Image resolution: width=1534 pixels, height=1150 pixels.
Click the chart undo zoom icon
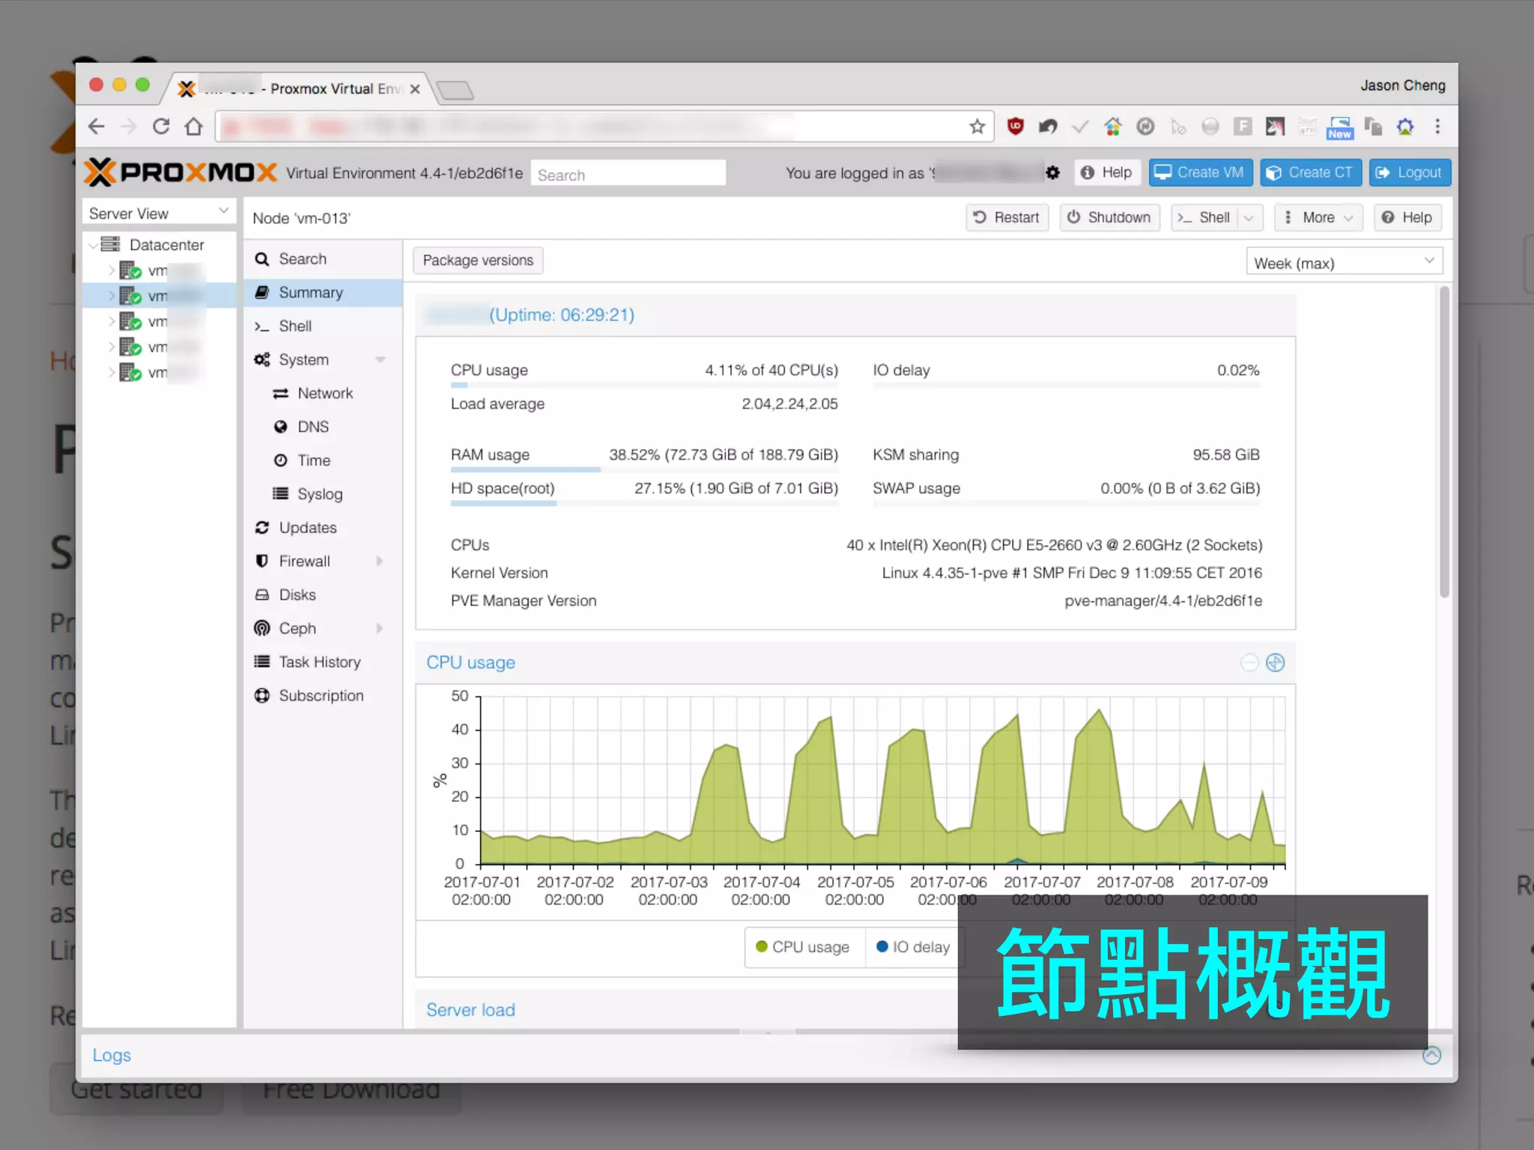[1249, 663]
